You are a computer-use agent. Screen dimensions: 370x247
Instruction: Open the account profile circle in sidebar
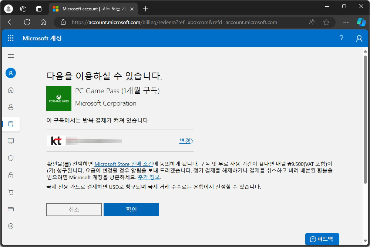click(11, 73)
